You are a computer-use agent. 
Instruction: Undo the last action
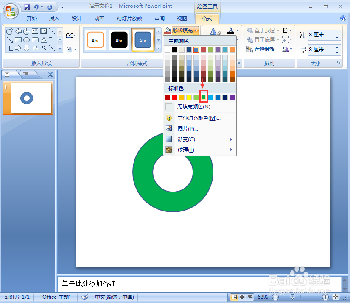[36, 7]
